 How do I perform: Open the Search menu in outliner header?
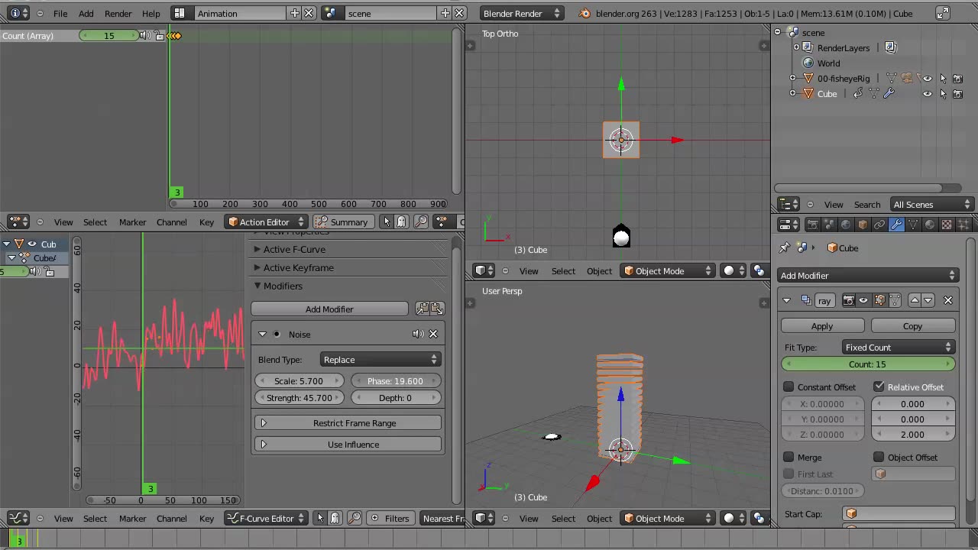[x=867, y=204]
